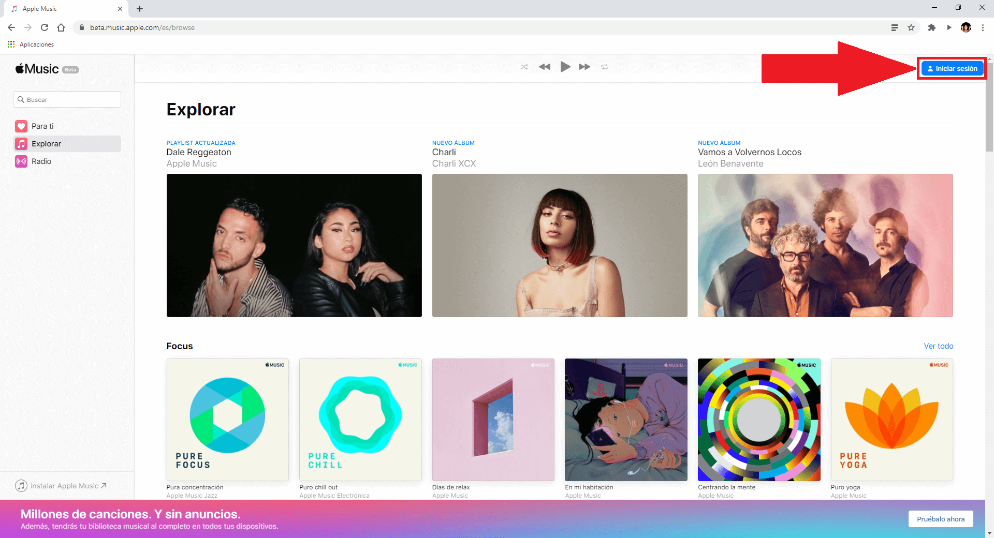Open Radio in the sidebar
This screenshot has height=538, width=994.
(x=67, y=161)
